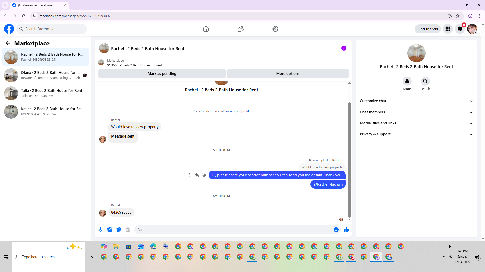React to message with smiley icon
Screen dimensions: 485x272
[x=204, y=175]
